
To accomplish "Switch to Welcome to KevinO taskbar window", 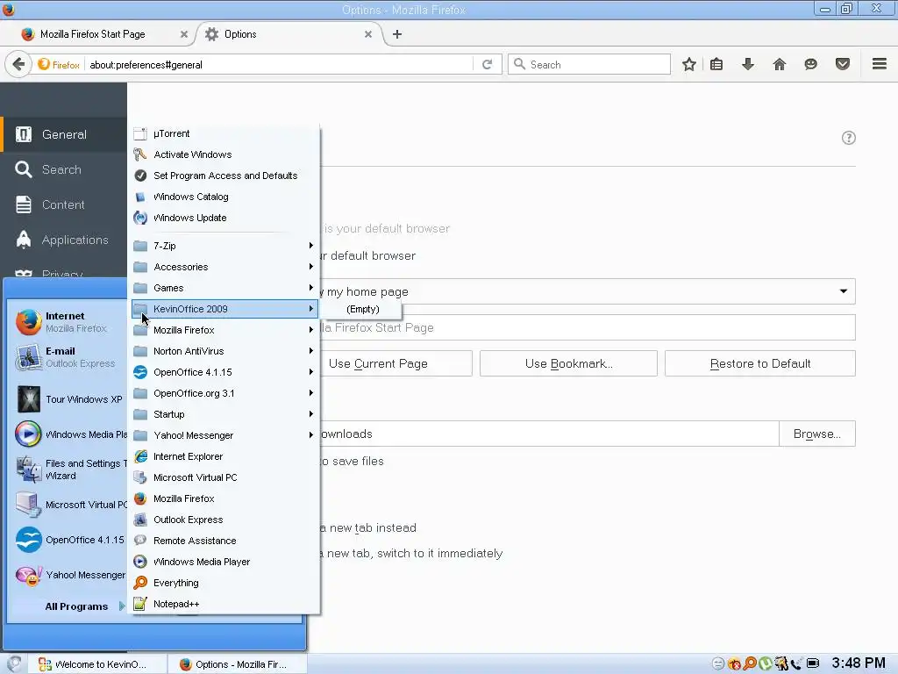I will point(96,664).
